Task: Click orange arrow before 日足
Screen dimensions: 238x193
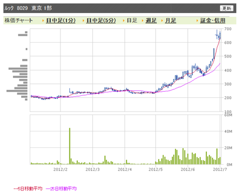Action: click(124, 21)
